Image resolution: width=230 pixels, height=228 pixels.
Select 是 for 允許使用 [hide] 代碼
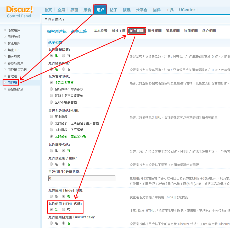click(51, 196)
